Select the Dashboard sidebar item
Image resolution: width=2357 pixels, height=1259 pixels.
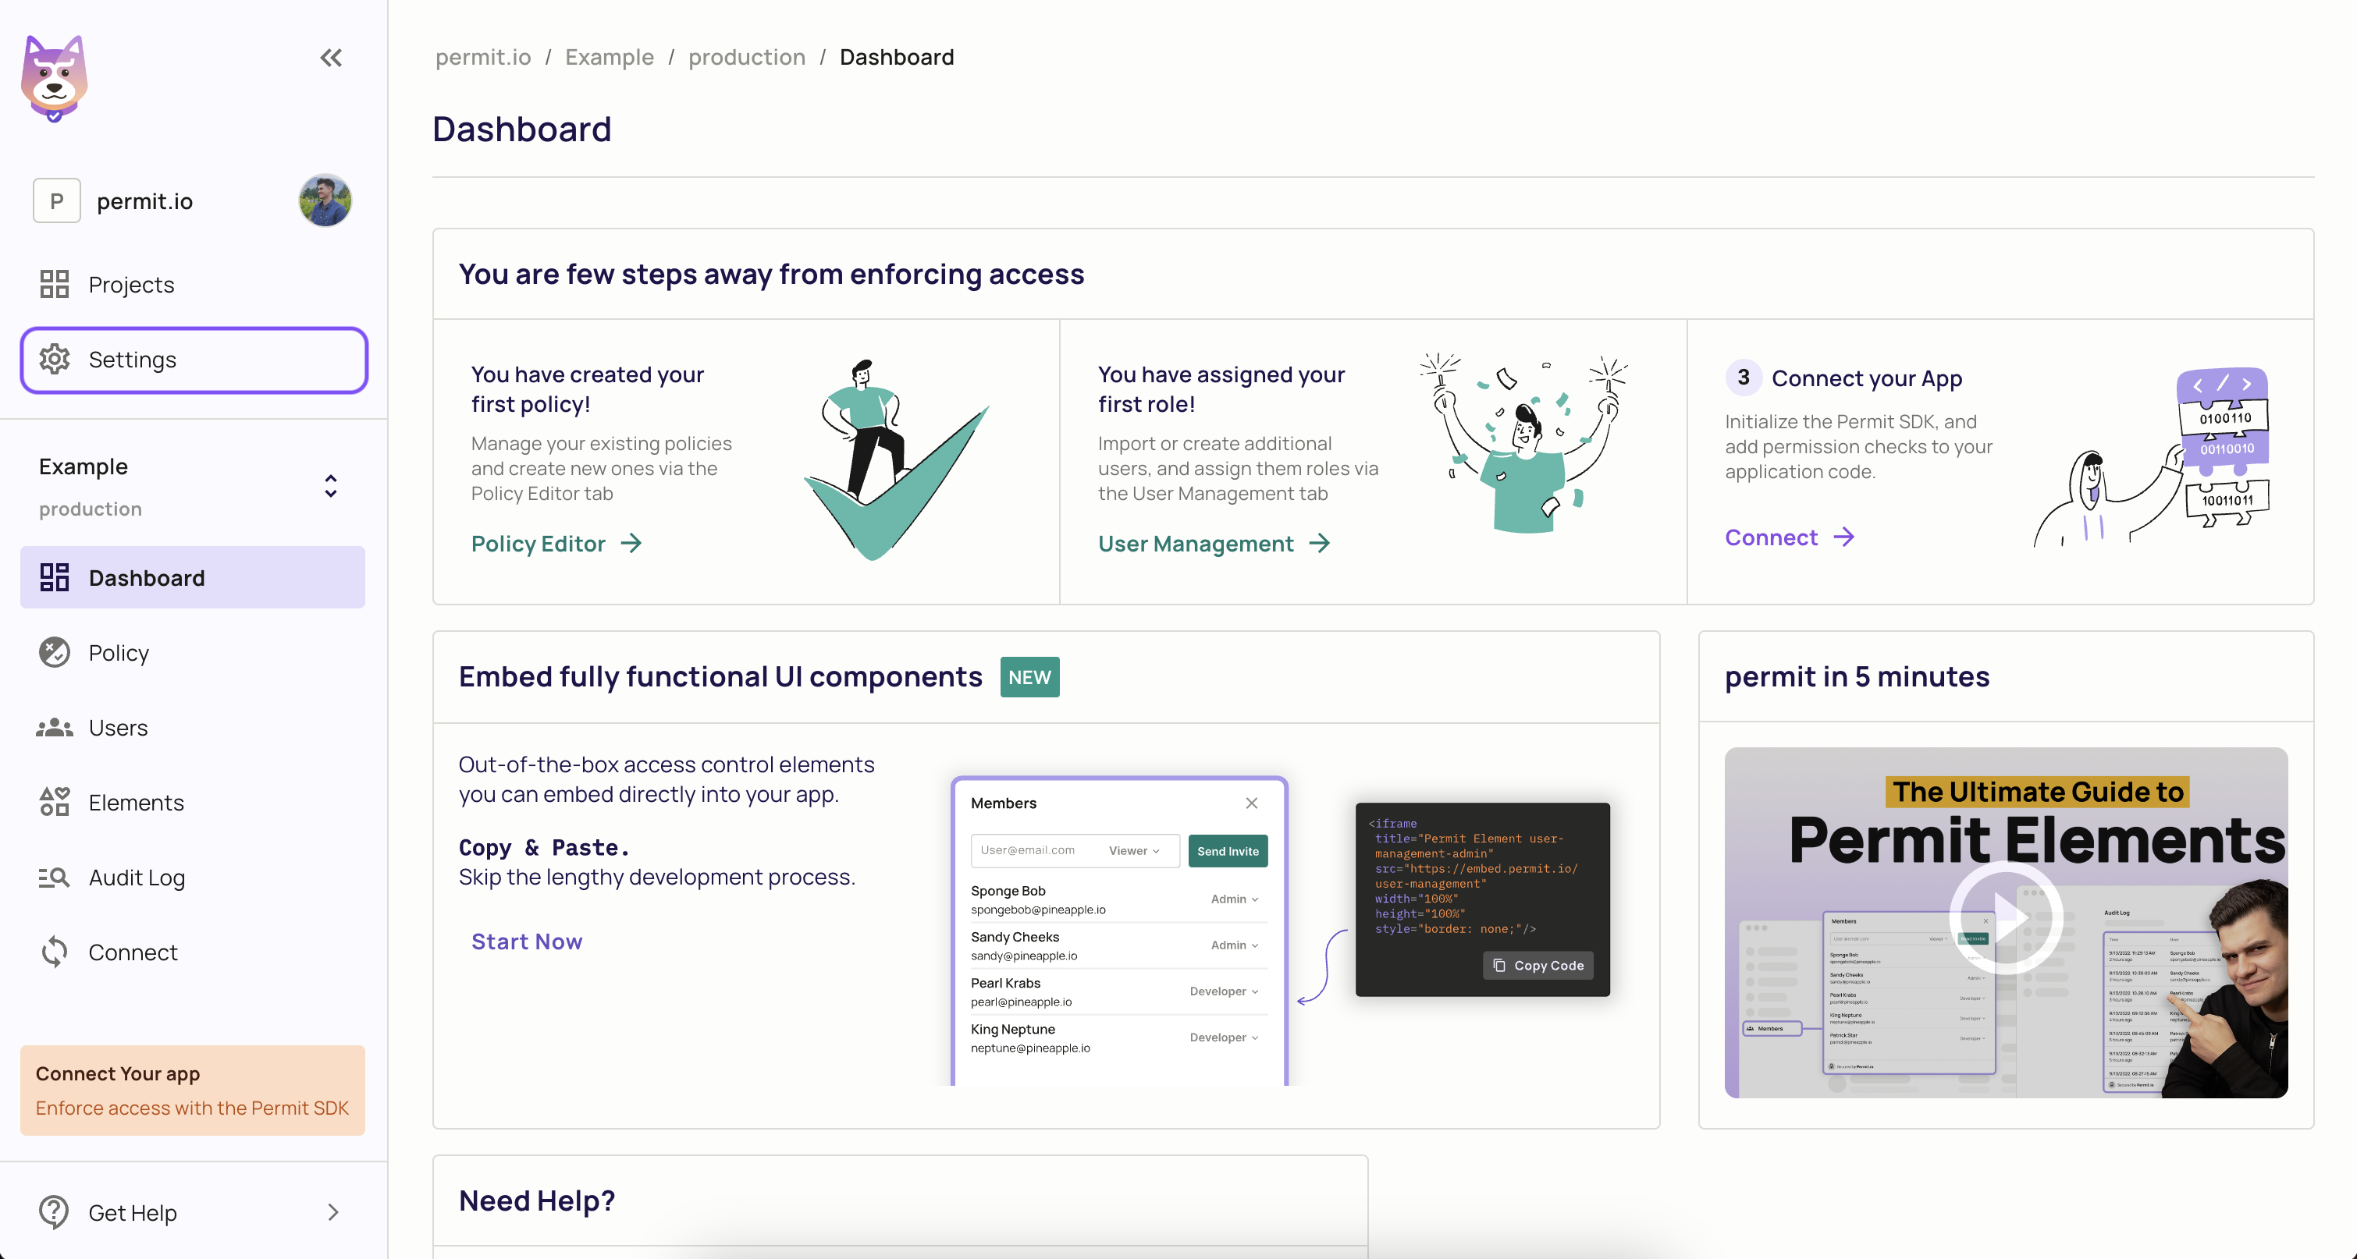coord(193,578)
